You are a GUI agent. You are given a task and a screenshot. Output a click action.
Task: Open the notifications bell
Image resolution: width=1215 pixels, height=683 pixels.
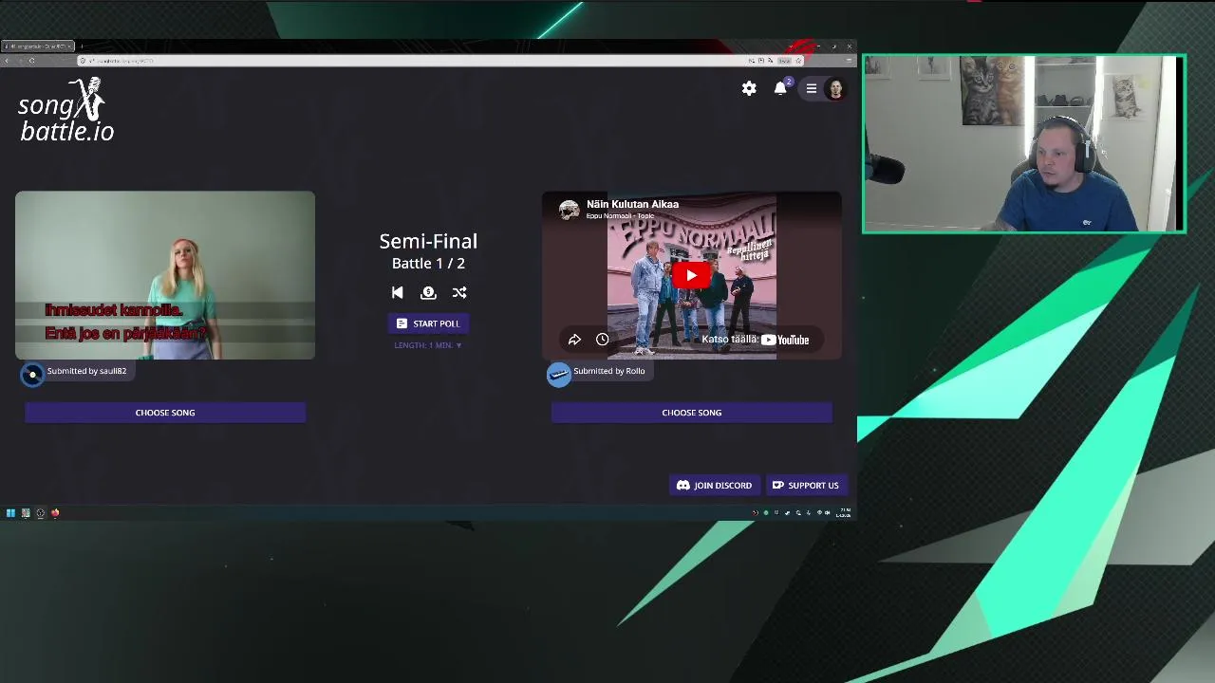(x=780, y=88)
